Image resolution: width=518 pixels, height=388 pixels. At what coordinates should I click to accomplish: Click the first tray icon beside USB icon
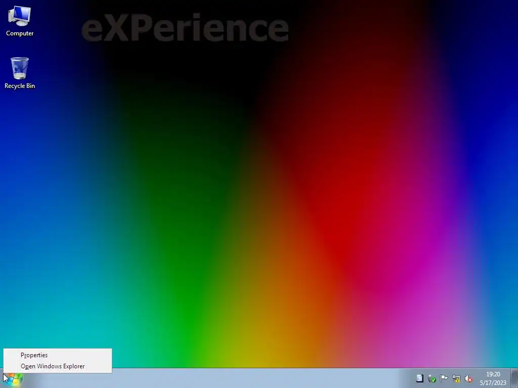419,378
